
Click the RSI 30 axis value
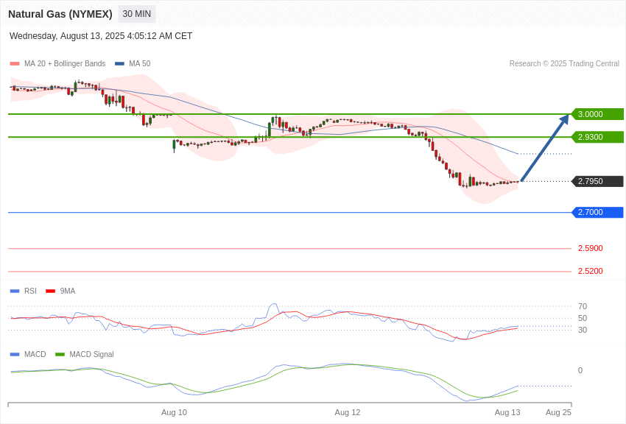583,330
